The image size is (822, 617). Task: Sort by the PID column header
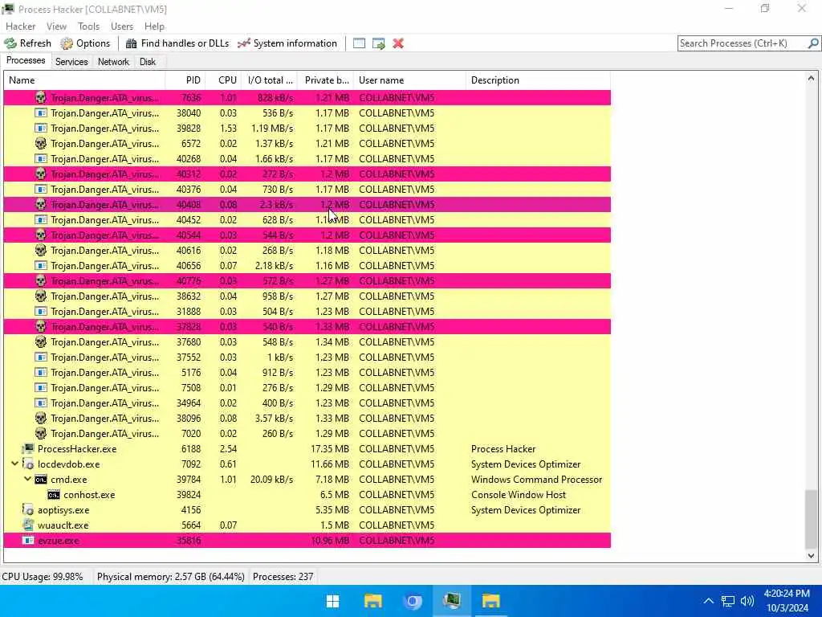tap(185, 80)
